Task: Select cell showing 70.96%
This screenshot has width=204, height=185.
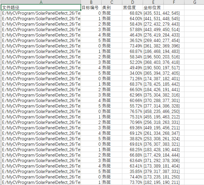Action: pyautogui.click(x=132, y=122)
